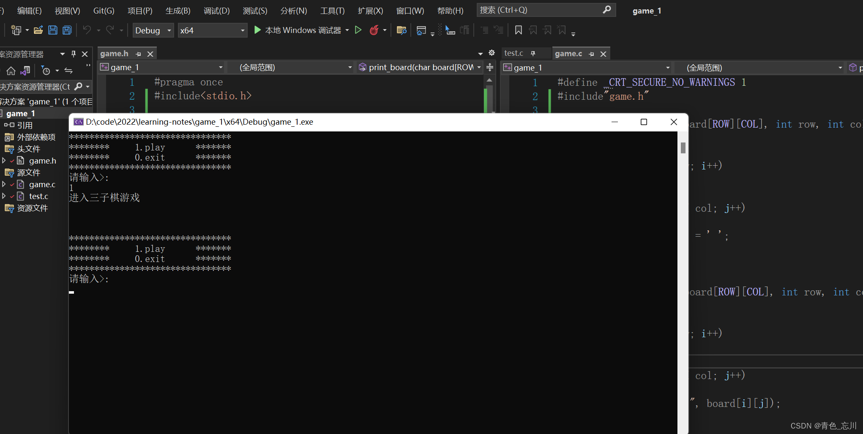Start without debugging using outlined play icon

click(x=358, y=30)
